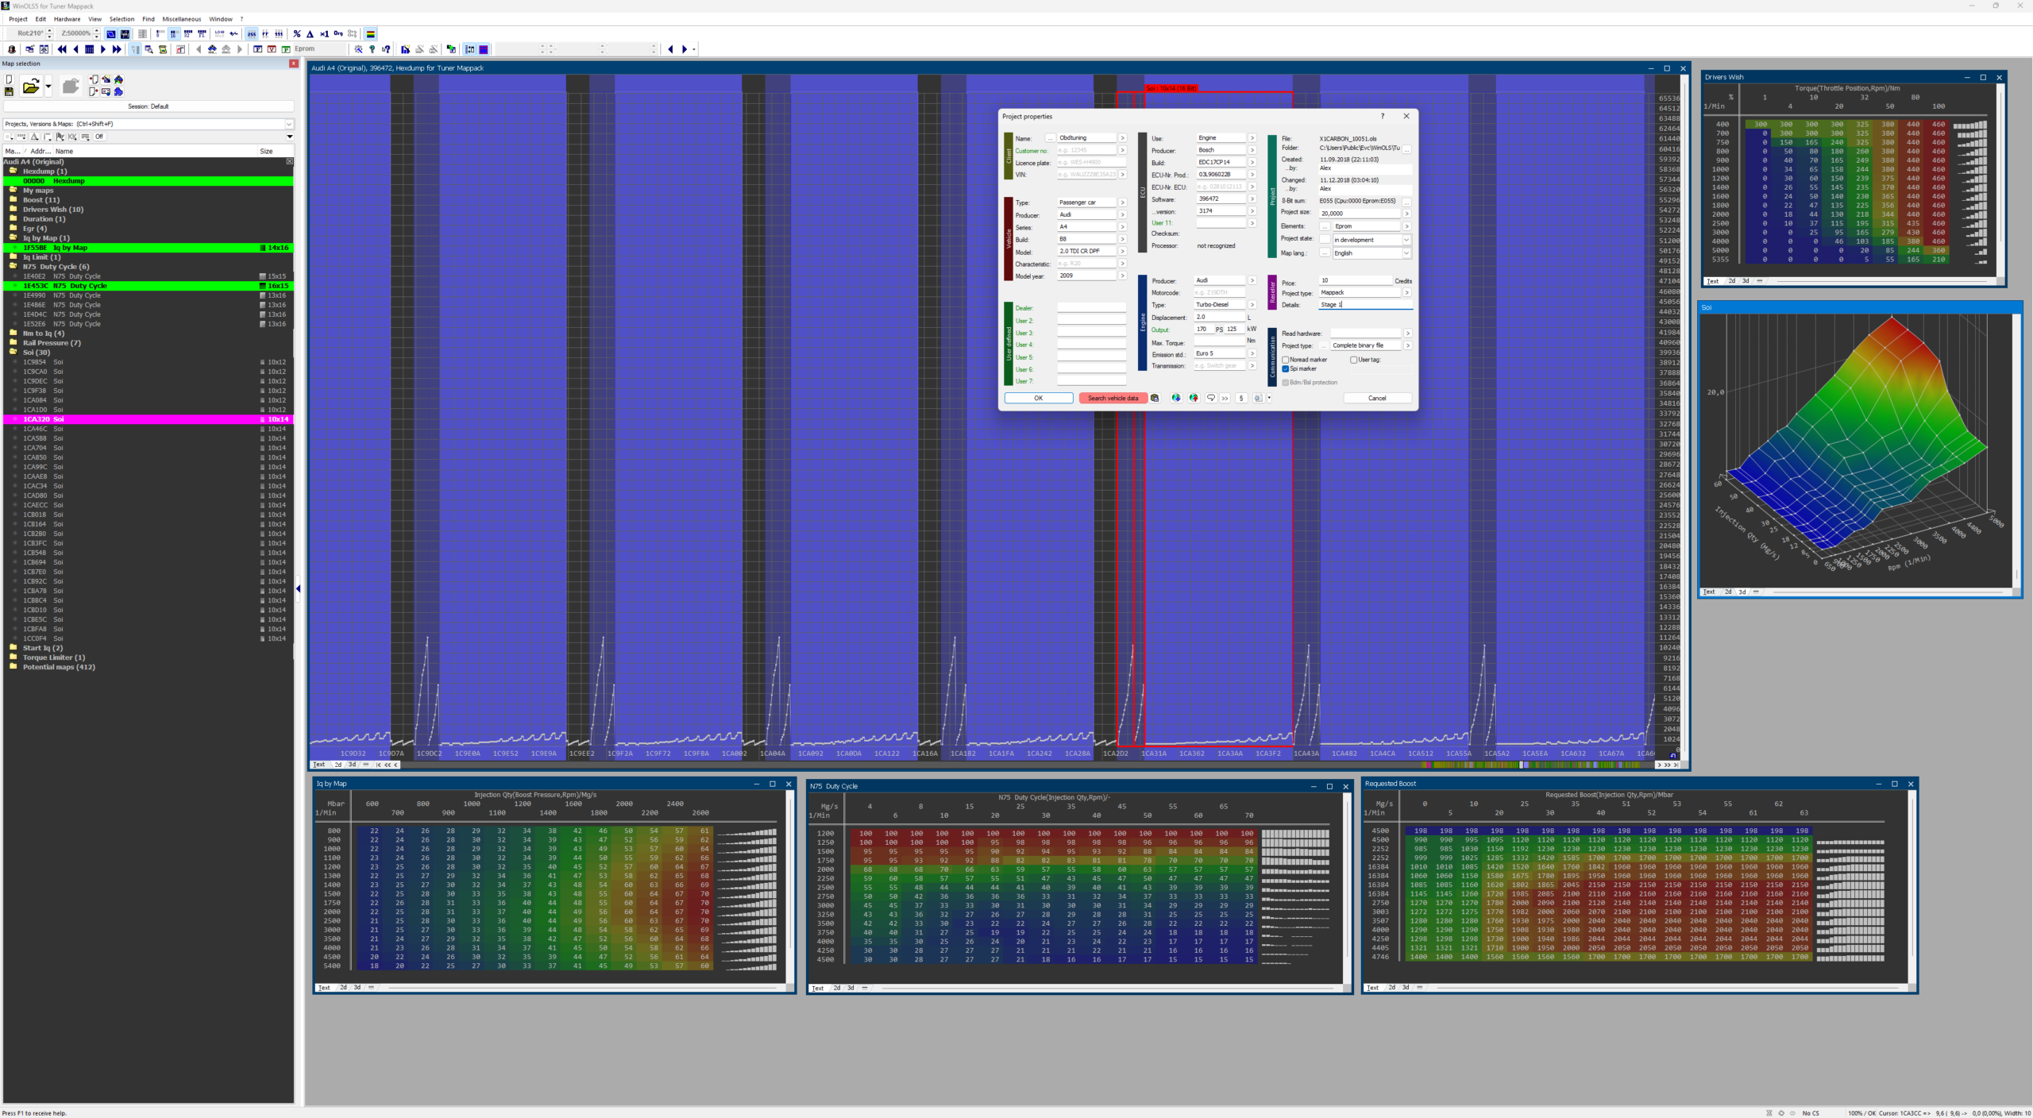Click the open project folder icon
Screen dimensions: 2033x1118
pos(30,87)
